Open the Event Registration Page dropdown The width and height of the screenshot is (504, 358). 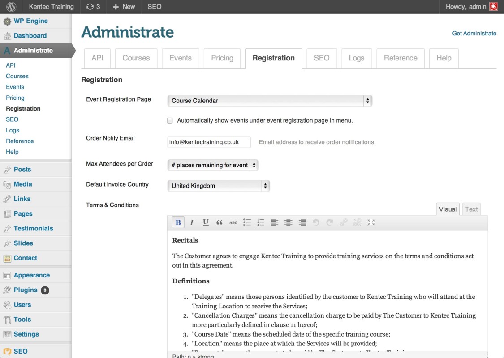270,101
